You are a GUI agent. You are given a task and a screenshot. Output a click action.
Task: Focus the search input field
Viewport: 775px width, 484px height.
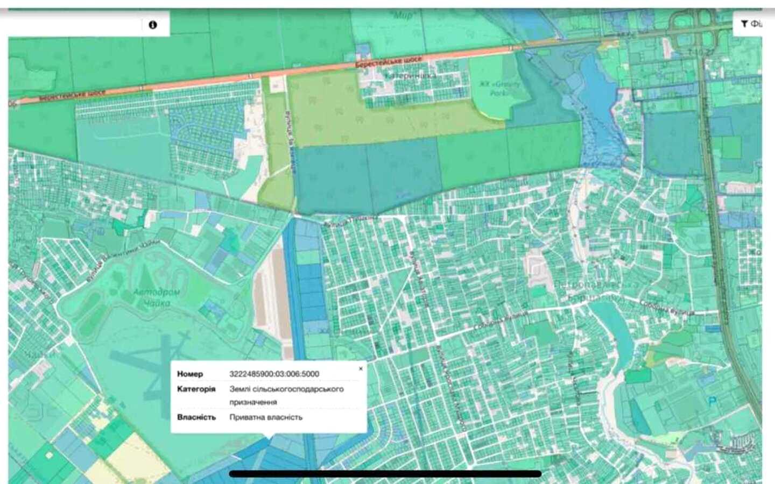(75, 25)
